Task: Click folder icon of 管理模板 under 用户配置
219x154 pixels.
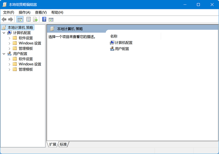Action: click(x=15, y=69)
